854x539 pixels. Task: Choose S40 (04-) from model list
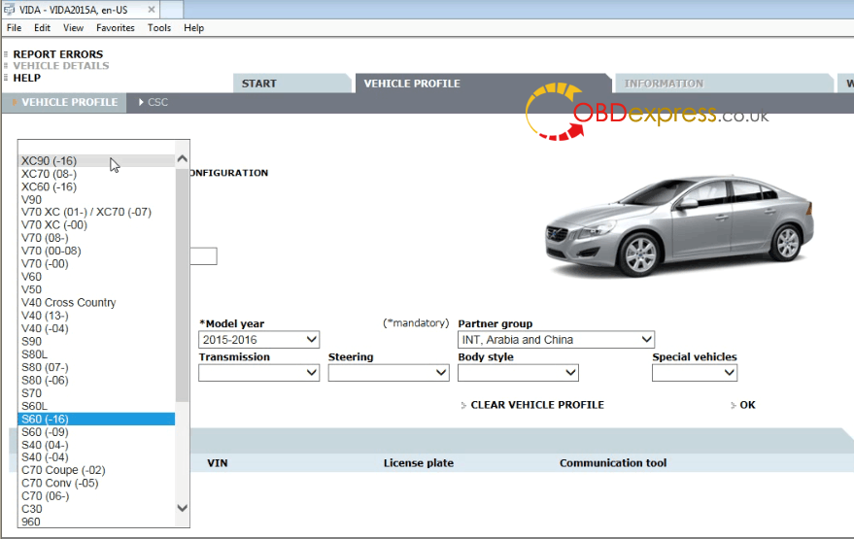tap(96, 445)
